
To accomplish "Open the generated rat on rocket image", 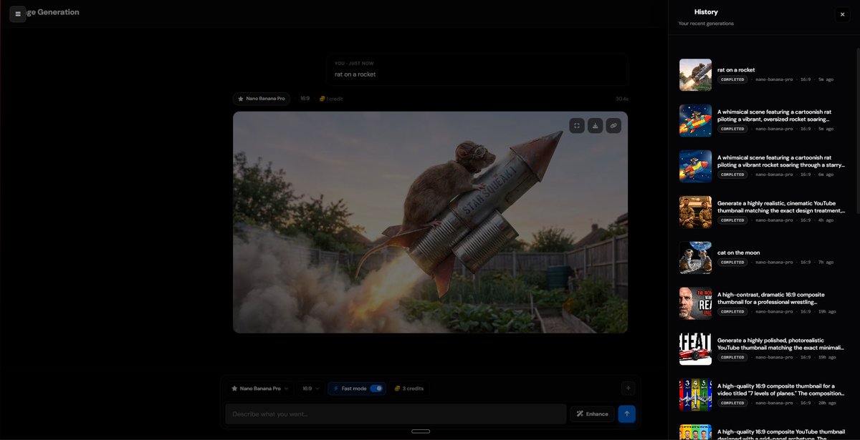I will pos(430,222).
